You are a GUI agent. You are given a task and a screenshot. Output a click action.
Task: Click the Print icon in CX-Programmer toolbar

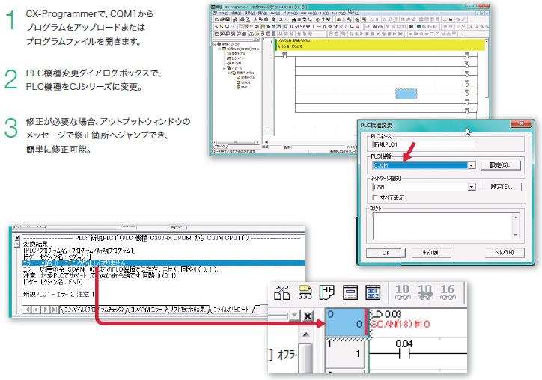coord(243,19)
